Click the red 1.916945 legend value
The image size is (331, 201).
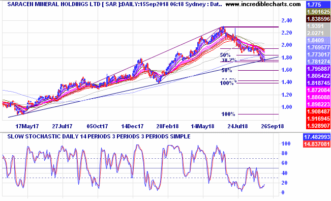click(318, 119)
